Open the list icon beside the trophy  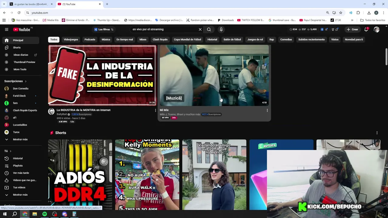point(326,29)
